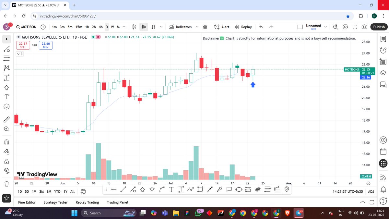Open go to date calendar icon
The image size is (389, 219).
click(83, 191)
